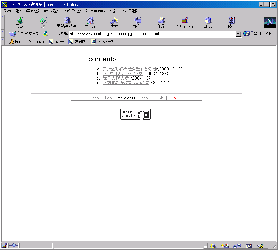Click the Back (戻る) toolbar button
The image size is (278, 250).
(19, 23)
